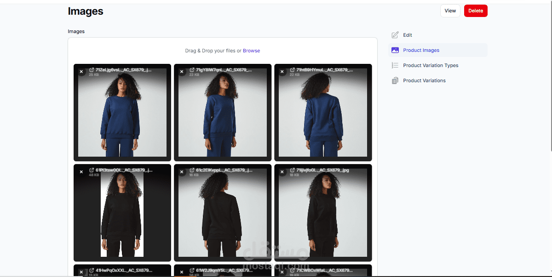This screenshot has height=277, width=552.
Task: Remove image 71ZeLjg6vsL with its X button
Action: point(81,72)
